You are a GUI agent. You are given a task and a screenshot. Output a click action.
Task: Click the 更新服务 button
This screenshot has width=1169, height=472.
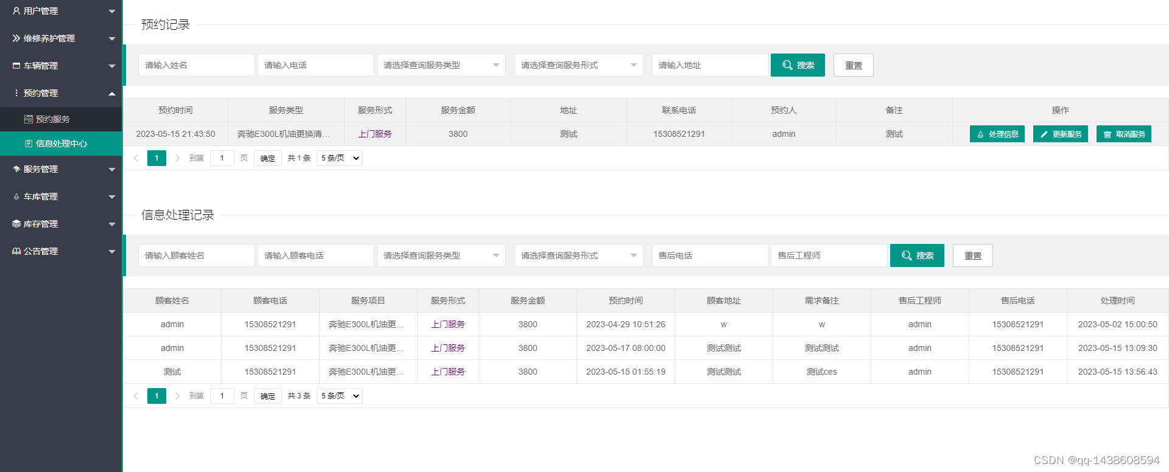[x=1061, y=134]
